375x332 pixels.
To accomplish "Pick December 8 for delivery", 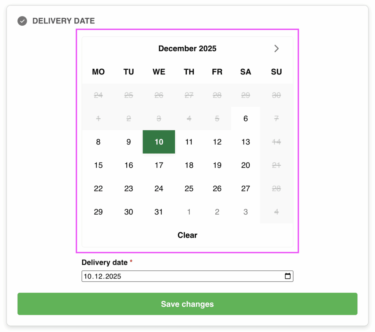I will [x=98, y=142].
